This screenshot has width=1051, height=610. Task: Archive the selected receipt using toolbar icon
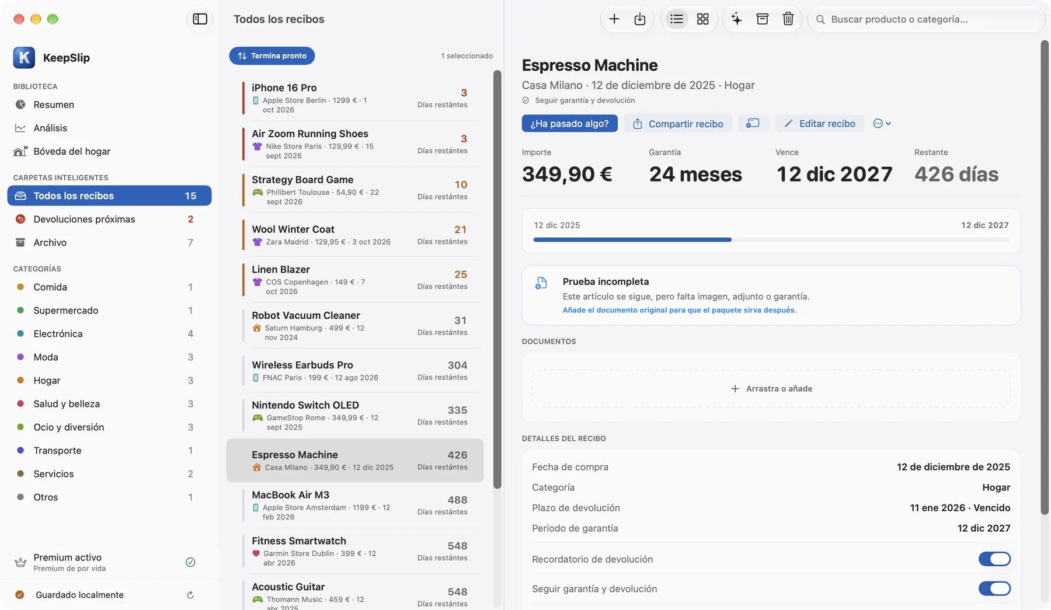(x=763, y=19)
